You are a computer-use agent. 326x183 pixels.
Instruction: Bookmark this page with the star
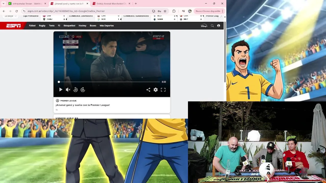tap(165, 11)
